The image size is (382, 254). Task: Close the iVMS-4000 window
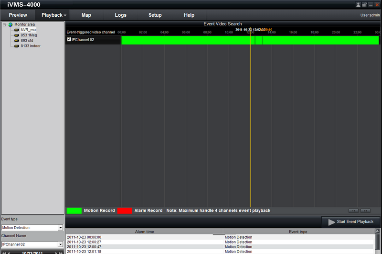[377, 5]
